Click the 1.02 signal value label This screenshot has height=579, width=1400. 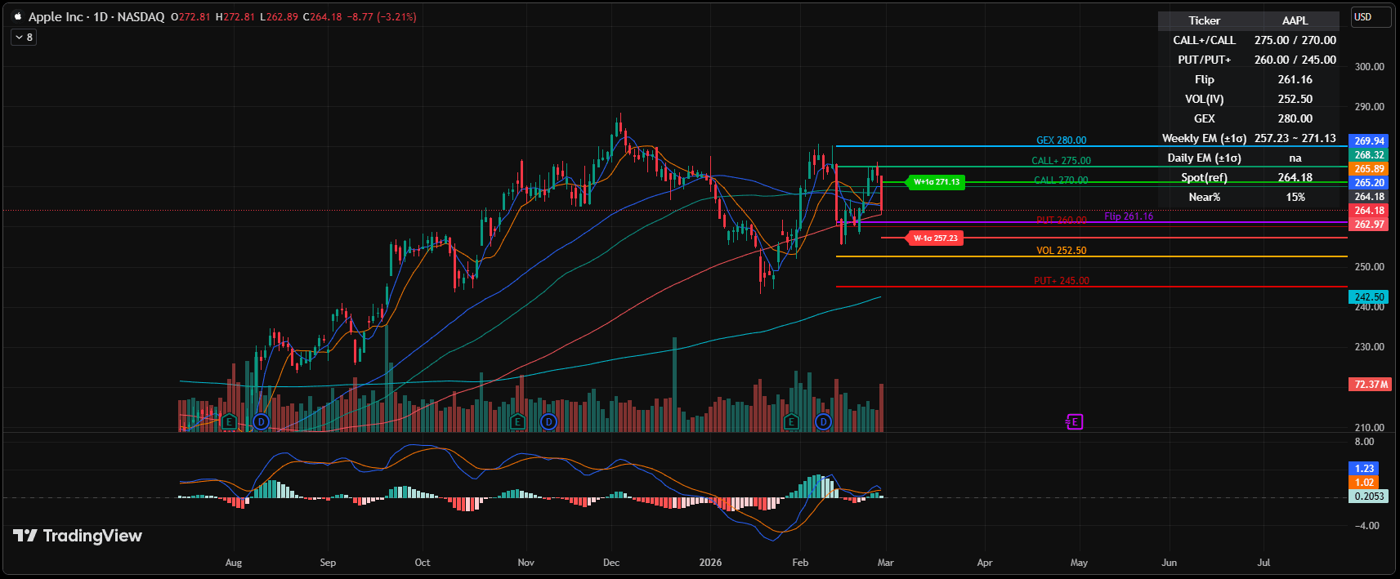pos(1364,483)
